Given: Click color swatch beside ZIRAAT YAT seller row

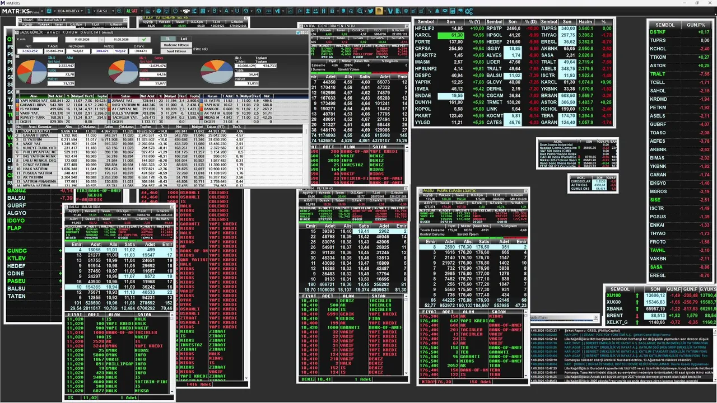Looking at the screenshot, I should coord(110,101).
